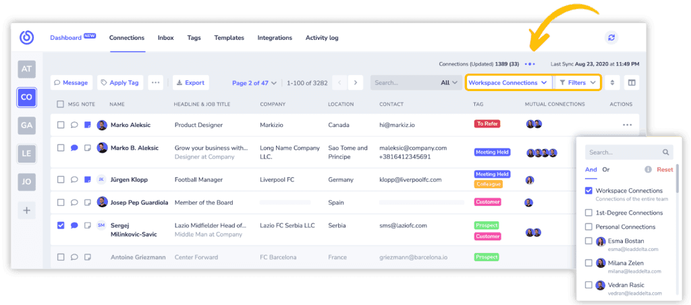Open the note icon for Jürgen Klopp
Image resolution: width=691 pixels, height=305 pixels.
click(88, 179)
